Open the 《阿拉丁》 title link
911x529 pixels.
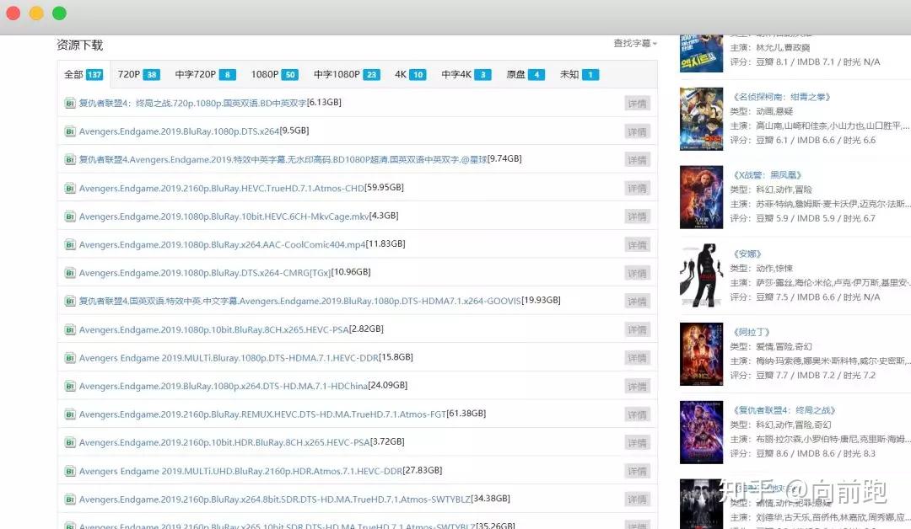pyautogui.click(x=752, y=333)
